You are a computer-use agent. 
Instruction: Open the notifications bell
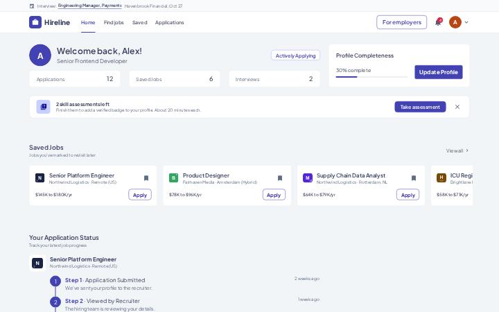click(x=438, y=22)
